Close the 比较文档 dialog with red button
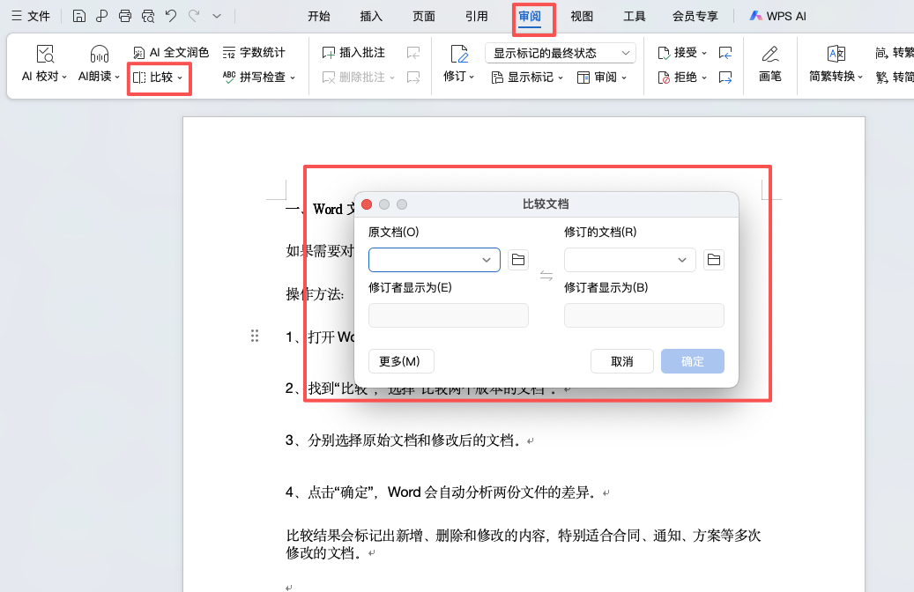 367,203
